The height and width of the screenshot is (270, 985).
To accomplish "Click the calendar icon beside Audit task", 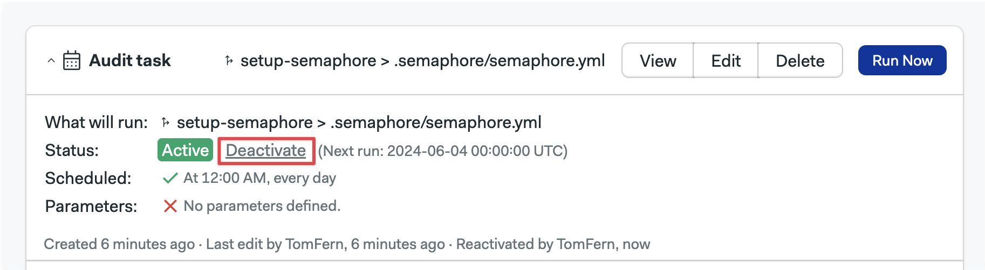I will [72, 60].
